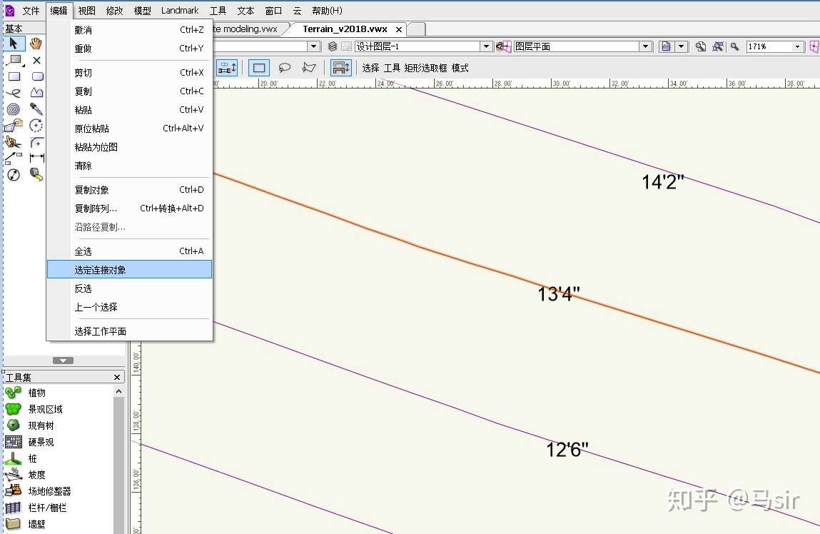Select the Polygon tool
Viewport: 820px width, 534px height.
[36, 93]
